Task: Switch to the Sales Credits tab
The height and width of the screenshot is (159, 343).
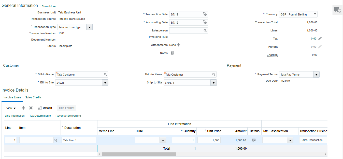Action: [x=33, y=97]
